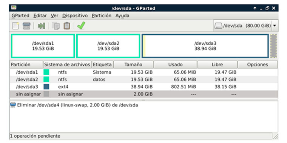
Task: Click the dropdown arrow next to 80.00 GiB
Action: pos(275,26)
